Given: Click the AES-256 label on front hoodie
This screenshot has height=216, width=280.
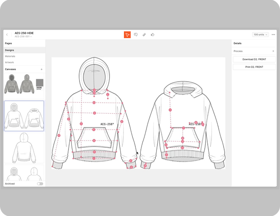Looking at the screenshot, I should [107, 124].
